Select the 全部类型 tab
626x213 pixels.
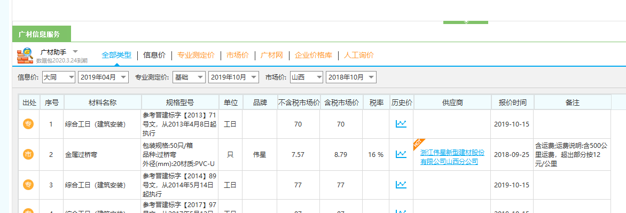pos(116,56)
